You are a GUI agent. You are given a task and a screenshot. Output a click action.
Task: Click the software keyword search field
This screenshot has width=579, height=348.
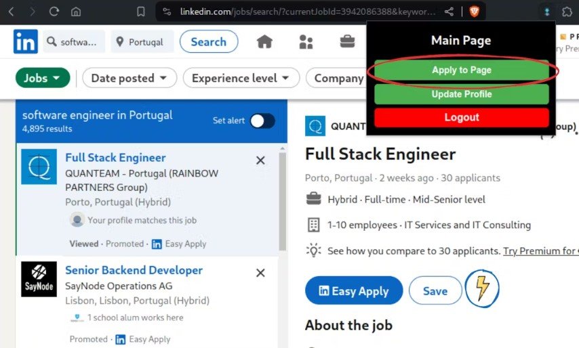[74, 42]
